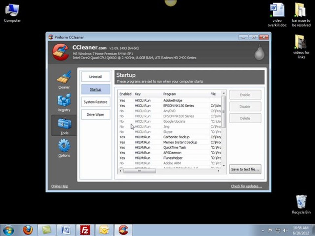
Task: Open 'bai issue to be resolved' folder
Action: [x=301, y=15]
